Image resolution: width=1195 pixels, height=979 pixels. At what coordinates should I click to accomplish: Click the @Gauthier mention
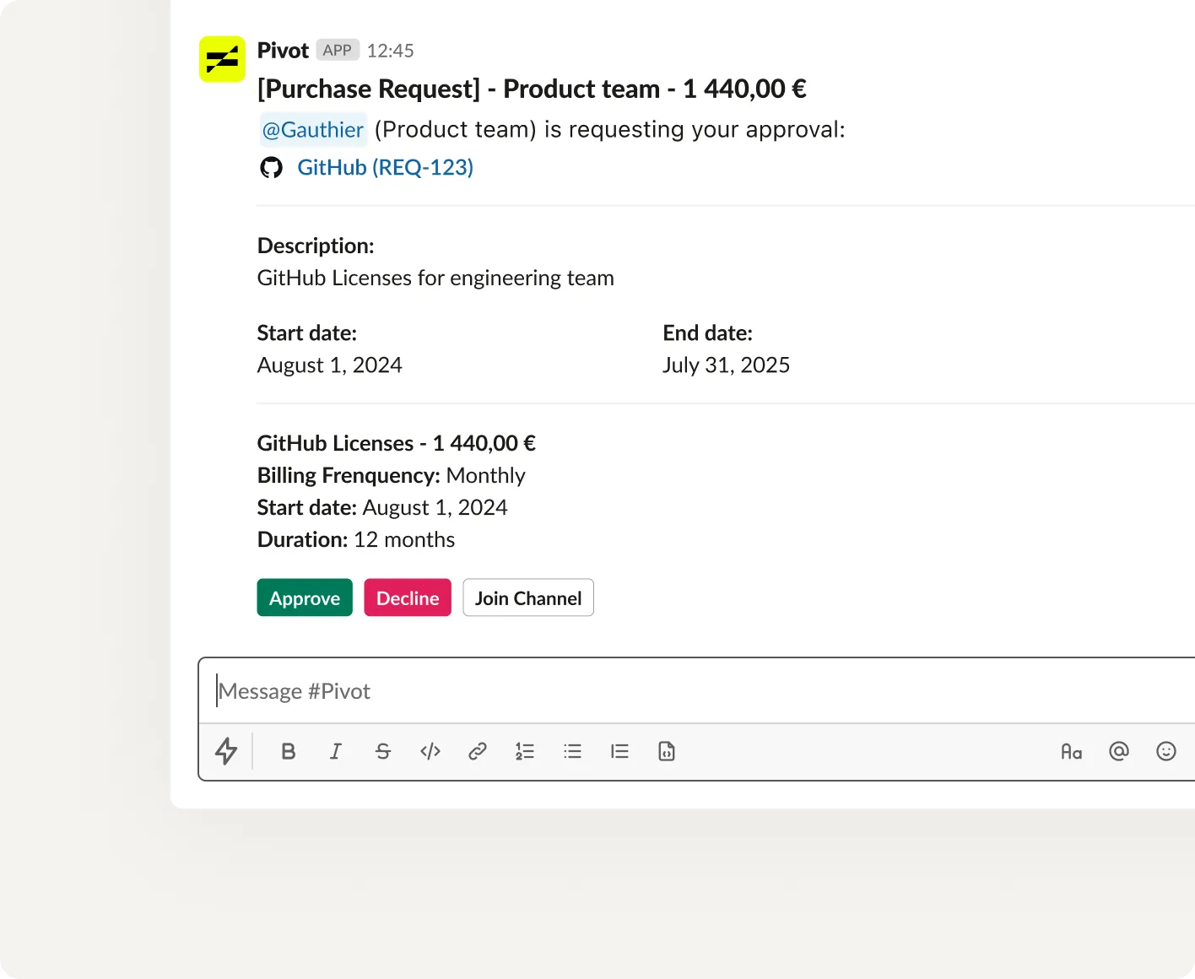tap(313, 130)
